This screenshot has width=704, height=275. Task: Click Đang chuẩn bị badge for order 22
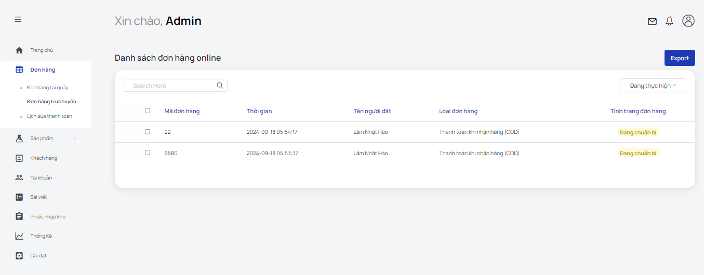[x=638, y=132]
